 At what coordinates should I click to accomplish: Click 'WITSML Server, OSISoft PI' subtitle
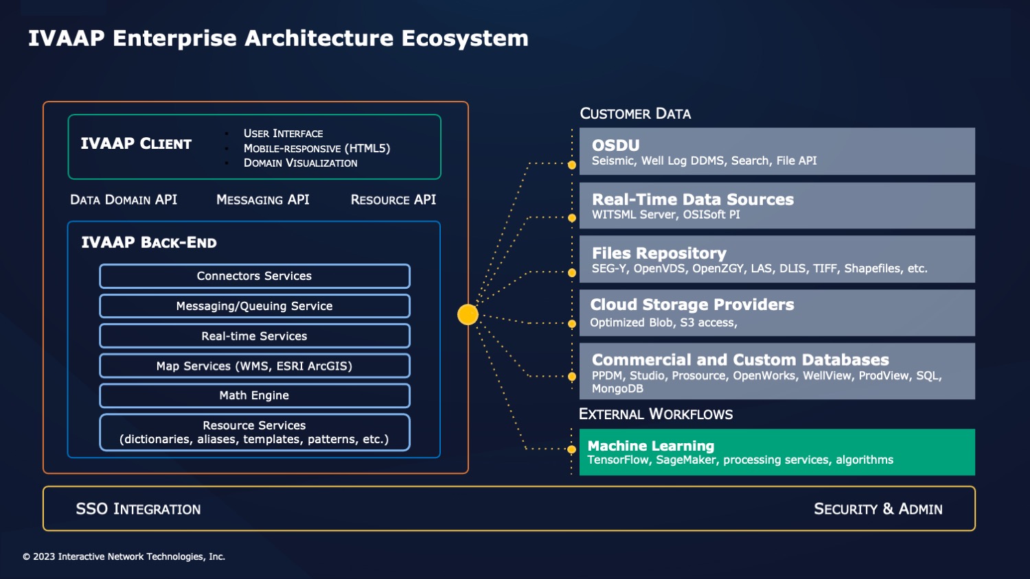point(666,215)
